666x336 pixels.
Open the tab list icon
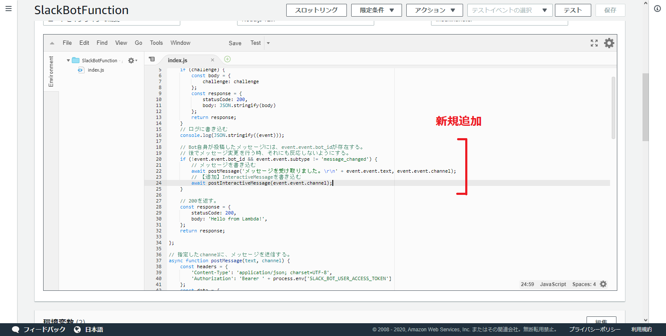(x=152, y=59)
